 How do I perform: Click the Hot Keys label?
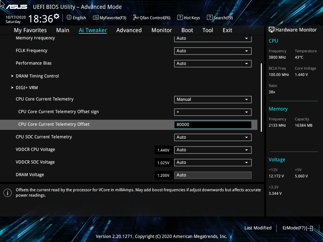tap(192, 18)
